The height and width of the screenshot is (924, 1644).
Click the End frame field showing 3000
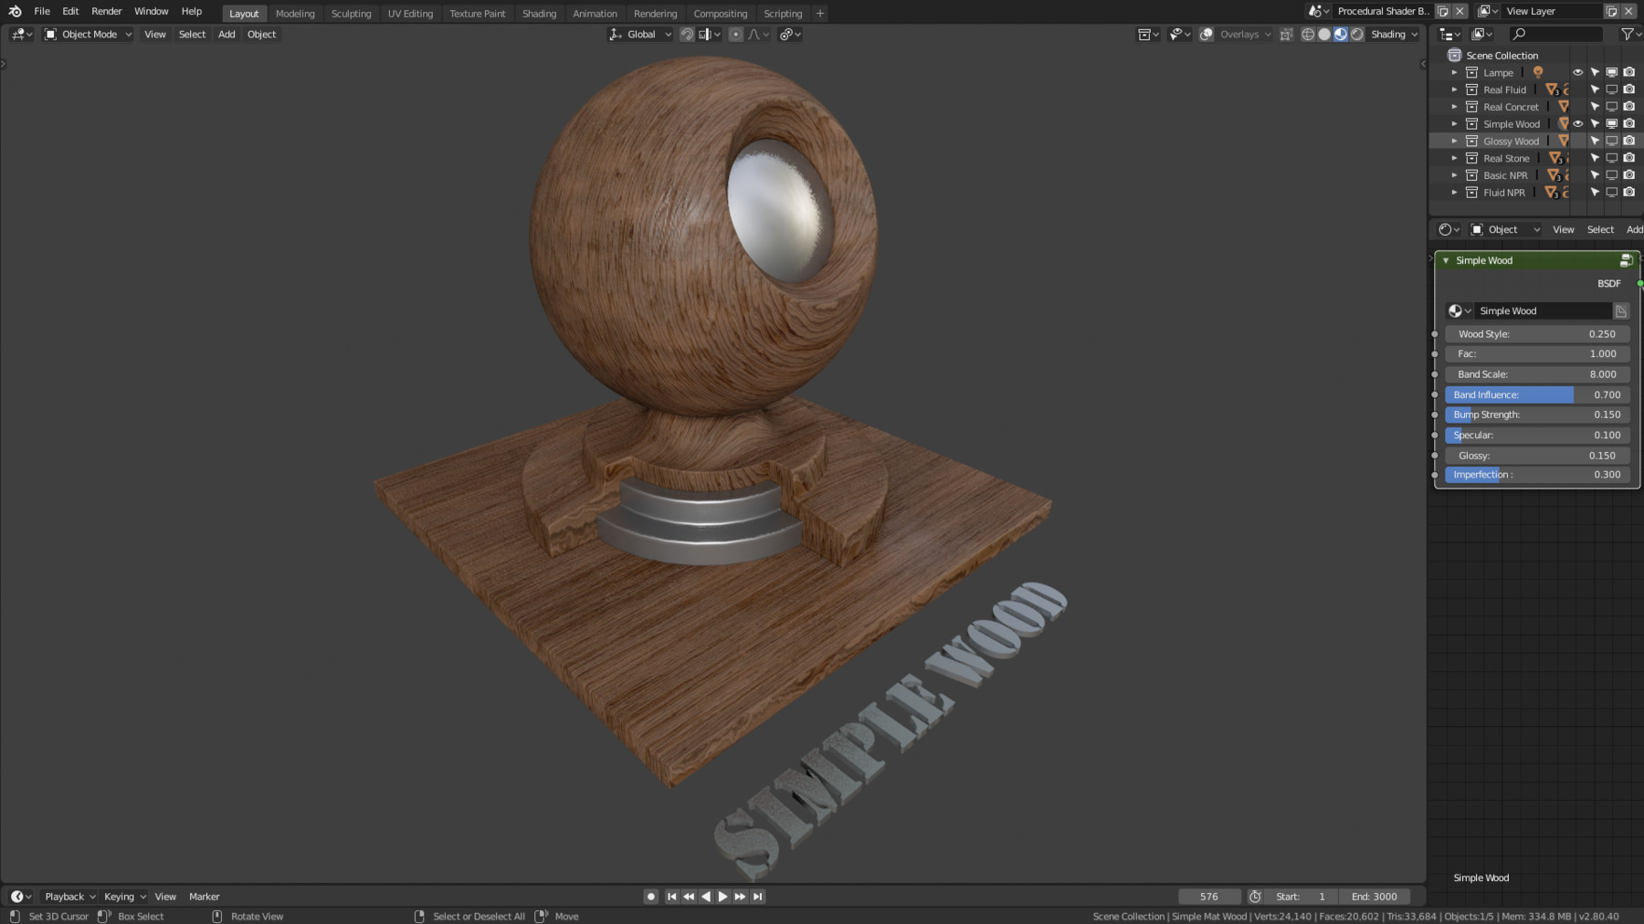tap(1375, 896)
